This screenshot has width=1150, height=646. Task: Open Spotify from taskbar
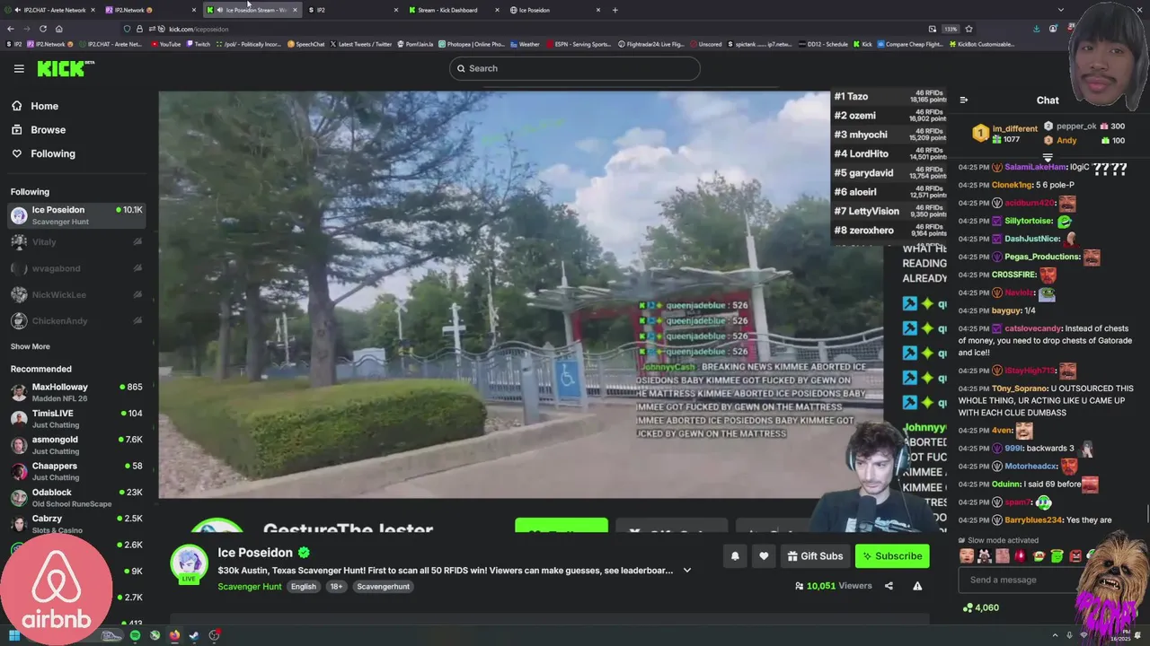tap(135, 636)
